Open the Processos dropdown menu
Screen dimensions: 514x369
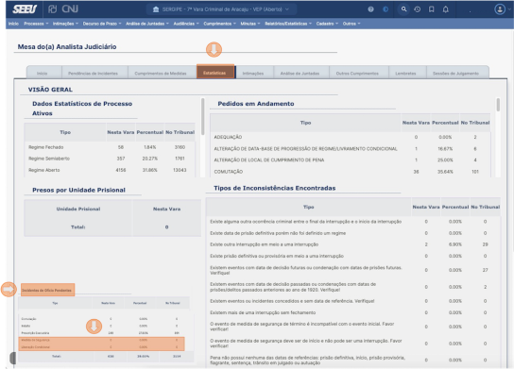(36, 24)
